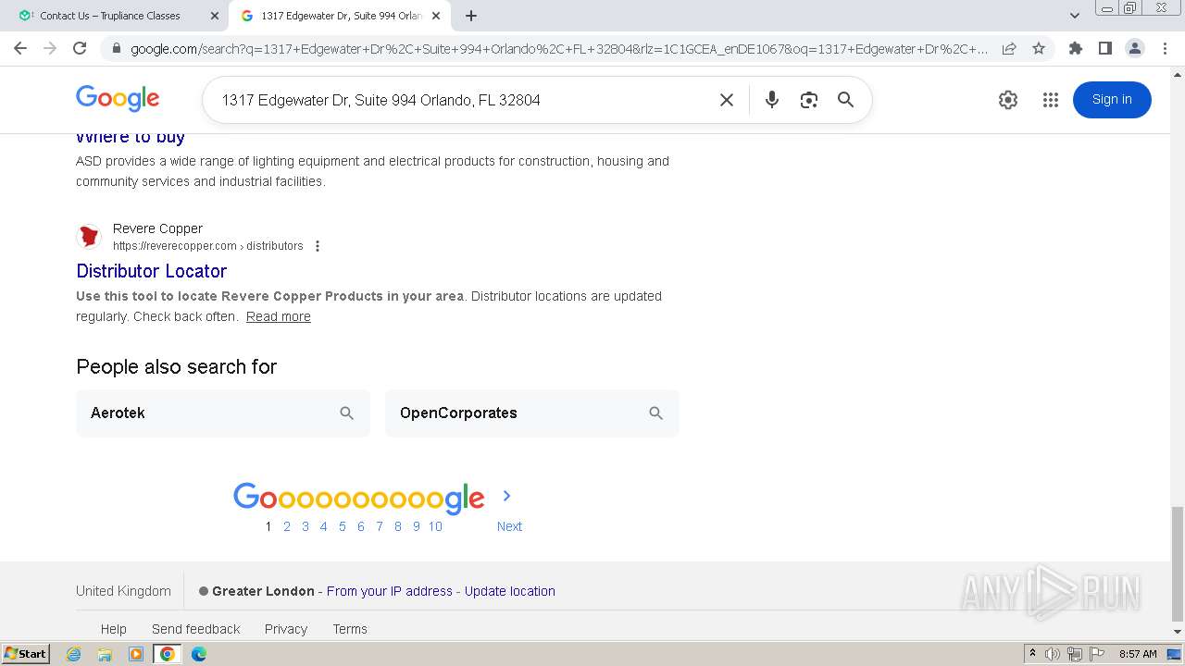Launch Internet Explorer from taskbar

[74, 654]
